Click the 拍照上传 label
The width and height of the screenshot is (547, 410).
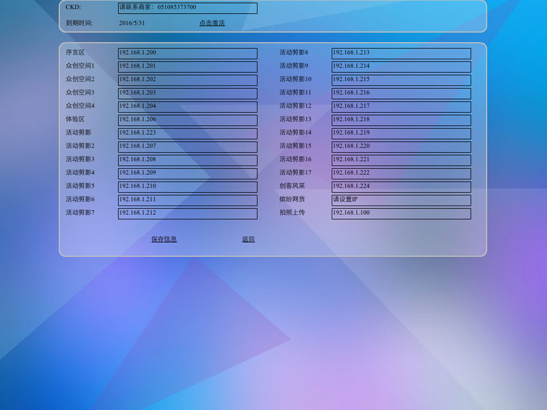point(292,212)
